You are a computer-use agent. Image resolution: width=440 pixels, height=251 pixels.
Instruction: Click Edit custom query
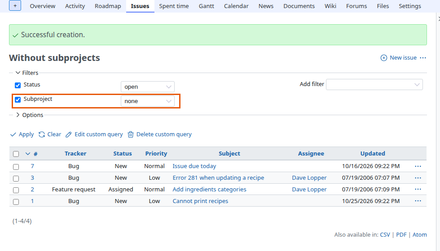[94, 134]
